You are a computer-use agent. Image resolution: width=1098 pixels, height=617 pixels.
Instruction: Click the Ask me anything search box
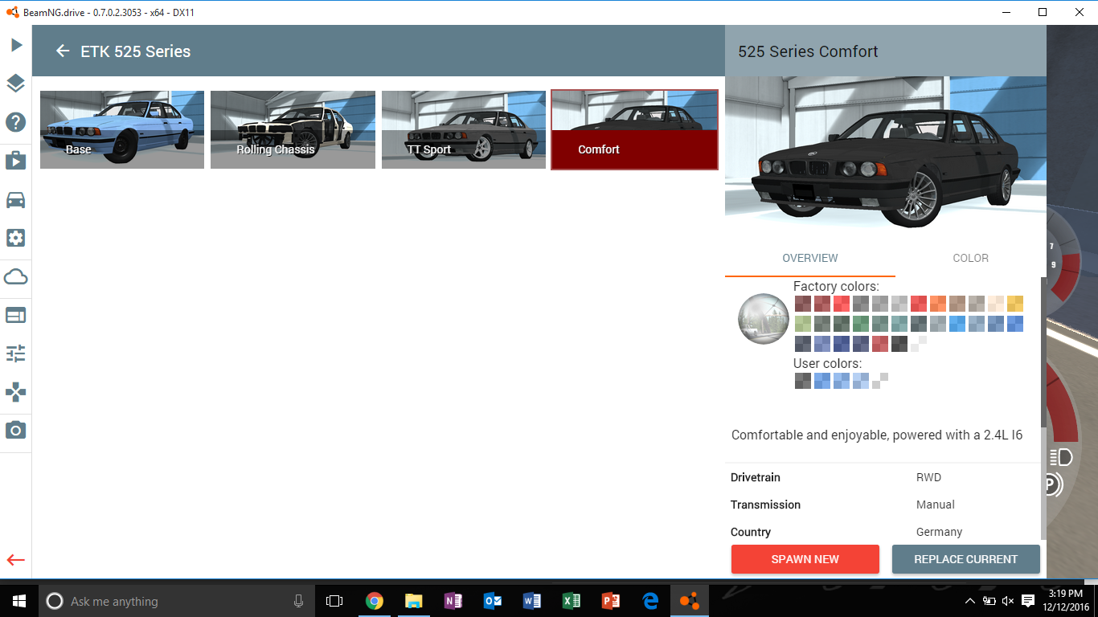[175, 601]
